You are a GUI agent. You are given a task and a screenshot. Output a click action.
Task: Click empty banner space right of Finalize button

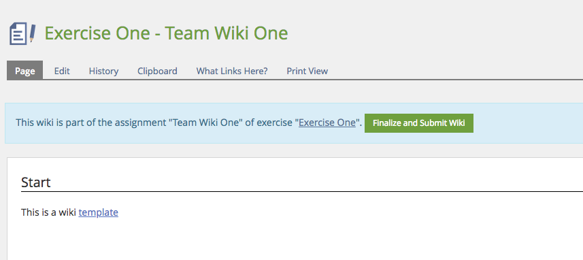click(x=528, y=123)
